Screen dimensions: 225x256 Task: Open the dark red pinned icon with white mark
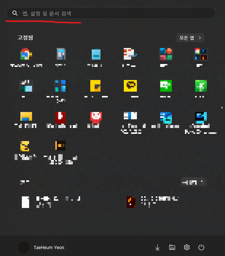60,117
